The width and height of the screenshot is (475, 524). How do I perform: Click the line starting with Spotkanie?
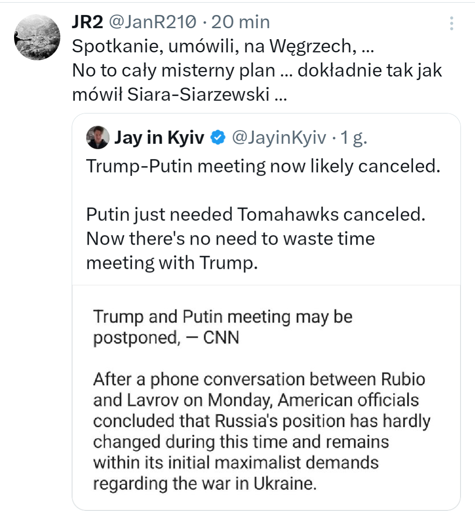222,46
